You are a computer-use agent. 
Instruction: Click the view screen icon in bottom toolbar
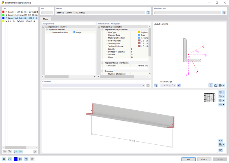coord(26,159)
